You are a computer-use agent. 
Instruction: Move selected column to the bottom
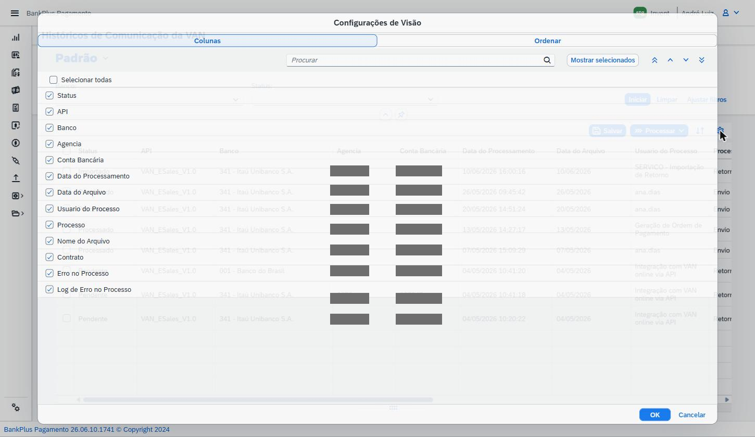(701, 60)
